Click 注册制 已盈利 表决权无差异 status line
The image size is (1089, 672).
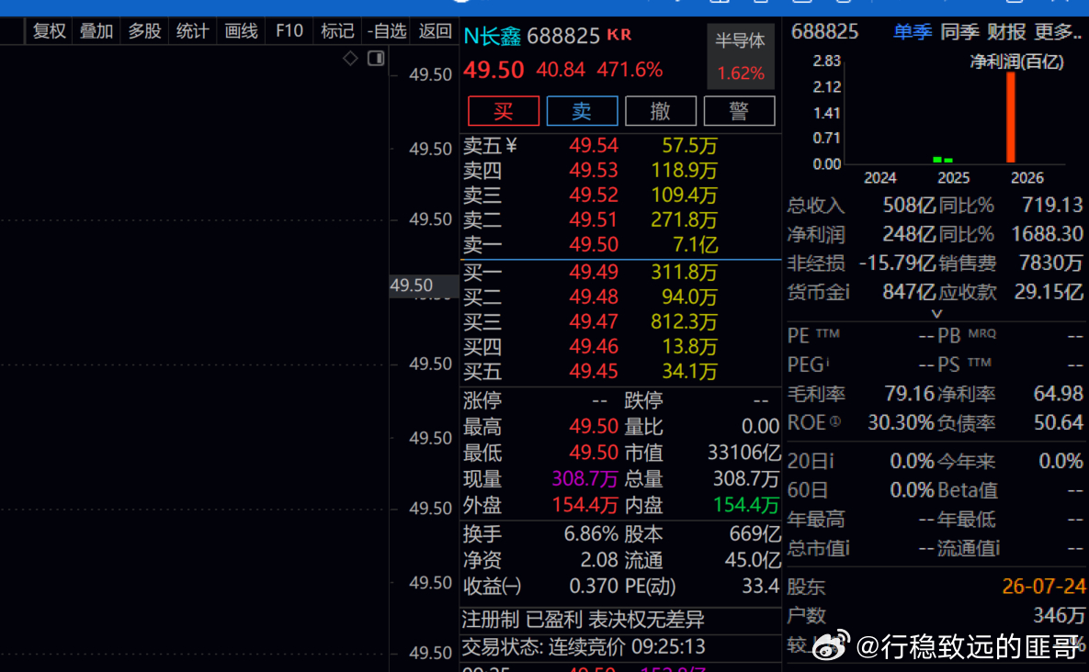pos(584,620)
